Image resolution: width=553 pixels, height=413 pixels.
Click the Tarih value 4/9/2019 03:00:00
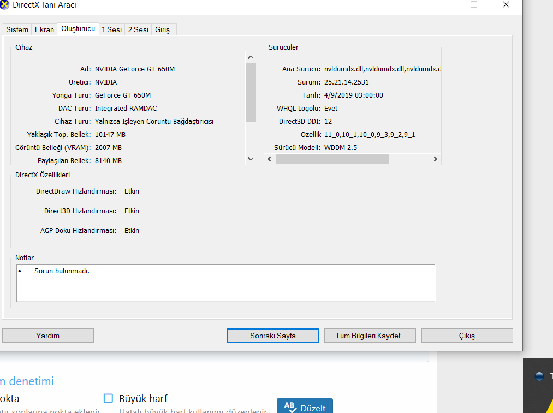coord(353,95)
